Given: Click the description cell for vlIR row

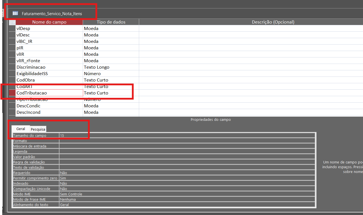Looking at the screenshot, I should (x=251, y=54).
